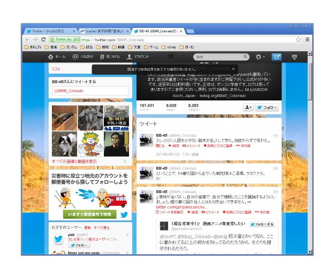Open the anteater photo thumbnail
Viewport: 335px width, 279px height.
64,118
